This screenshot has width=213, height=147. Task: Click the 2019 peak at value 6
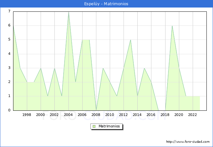pos(172,26)
